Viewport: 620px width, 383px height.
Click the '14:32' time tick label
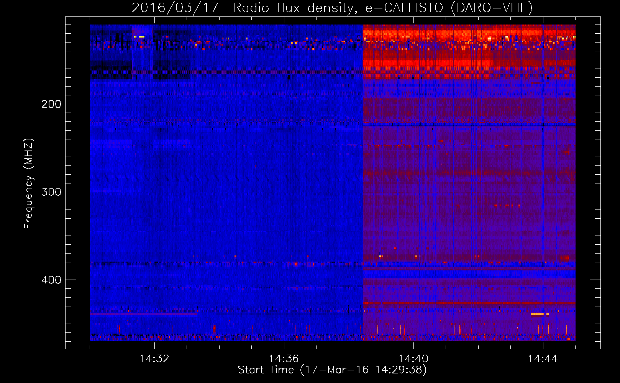(x=154, y=359)
